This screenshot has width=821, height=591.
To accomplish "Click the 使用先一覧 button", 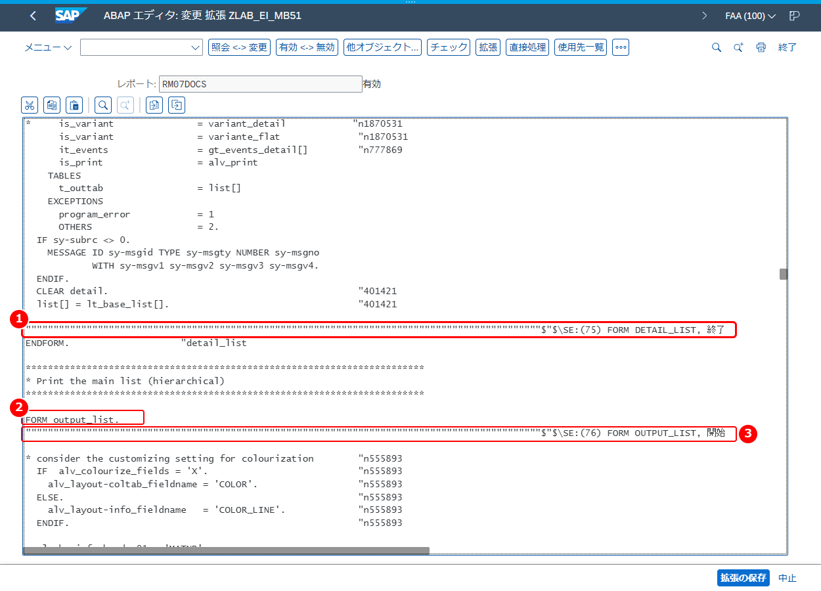I will click(581, 47).
